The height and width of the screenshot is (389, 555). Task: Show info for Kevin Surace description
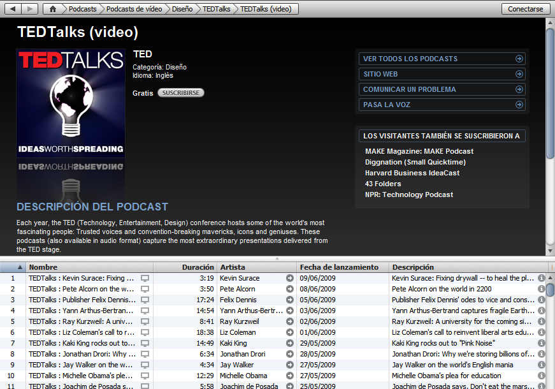click(x=541, y=278)
